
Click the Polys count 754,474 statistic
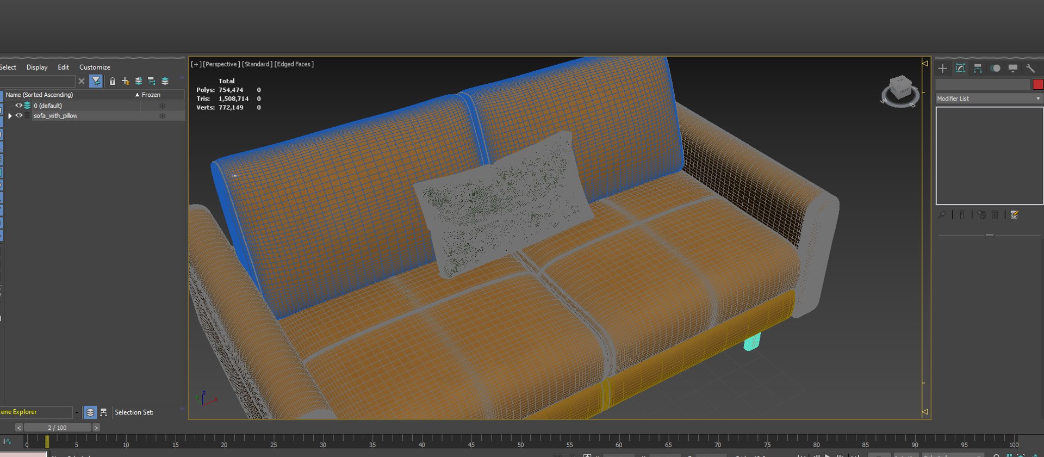coord(231,90)
